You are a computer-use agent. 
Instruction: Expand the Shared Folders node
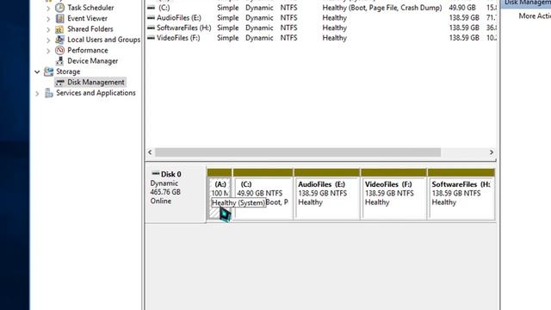[48, 29]
